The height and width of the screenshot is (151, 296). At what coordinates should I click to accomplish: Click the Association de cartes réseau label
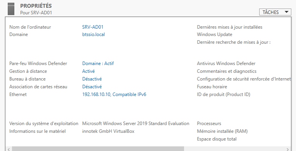coord(38,87)
